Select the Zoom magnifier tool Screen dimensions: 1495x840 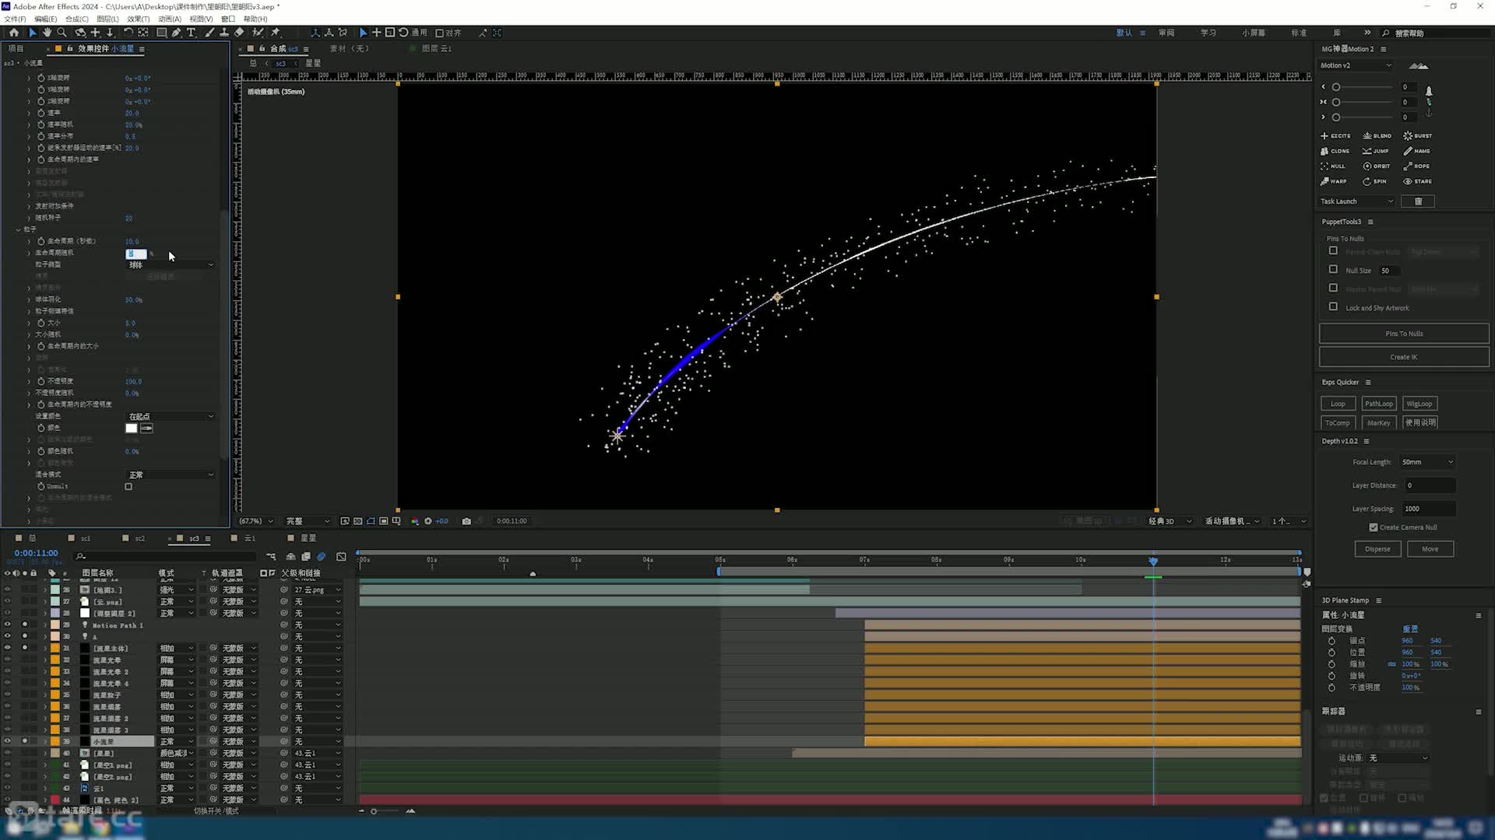pos(62,33)
